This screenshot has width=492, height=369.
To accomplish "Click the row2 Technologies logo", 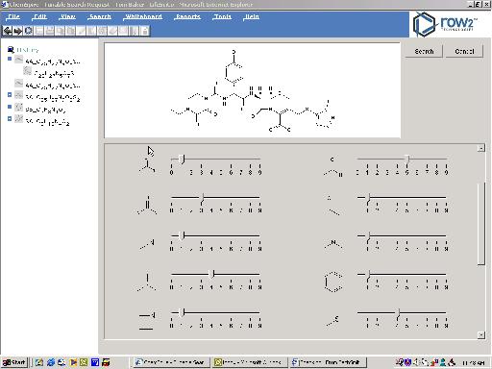I will (x=444, y=24).
